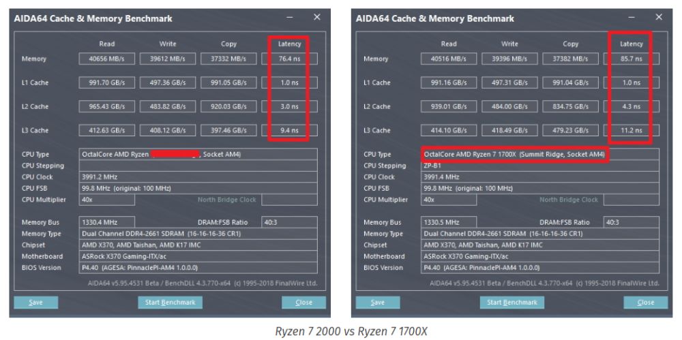The height and width of the screenshot is (340, 682).
Task: Click L2 Cache write value 483.82 GB/s
Action: (168, 106)
